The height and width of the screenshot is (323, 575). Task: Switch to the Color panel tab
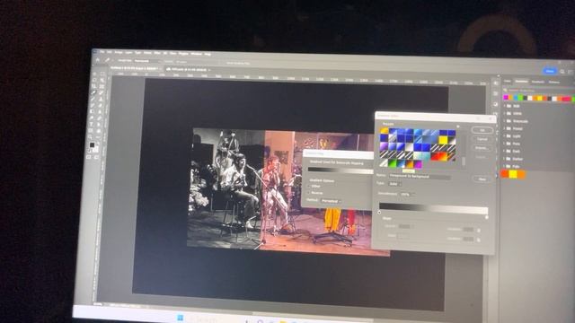tap(507, 82)
